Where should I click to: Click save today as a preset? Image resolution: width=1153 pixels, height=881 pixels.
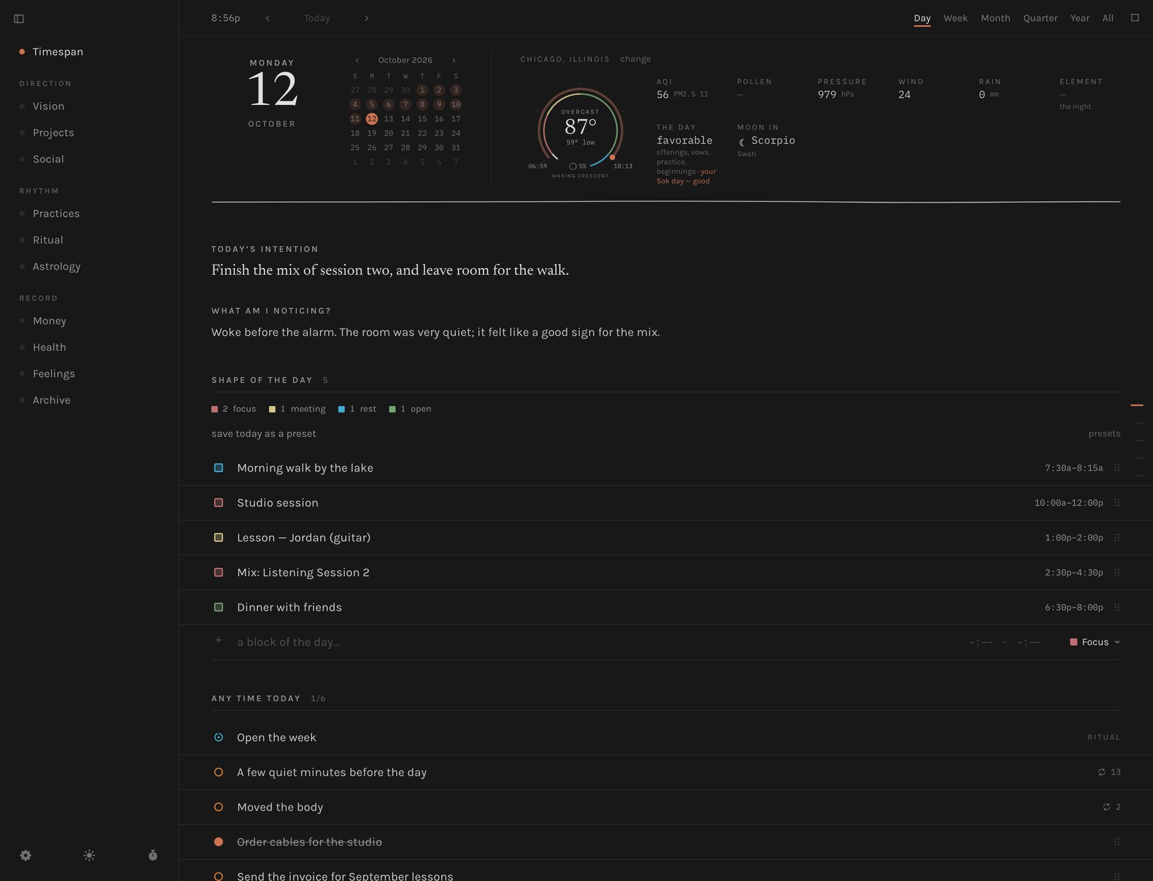[x=264, y=434]
